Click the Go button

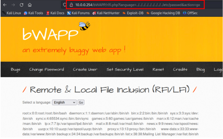tap(81, 102)
